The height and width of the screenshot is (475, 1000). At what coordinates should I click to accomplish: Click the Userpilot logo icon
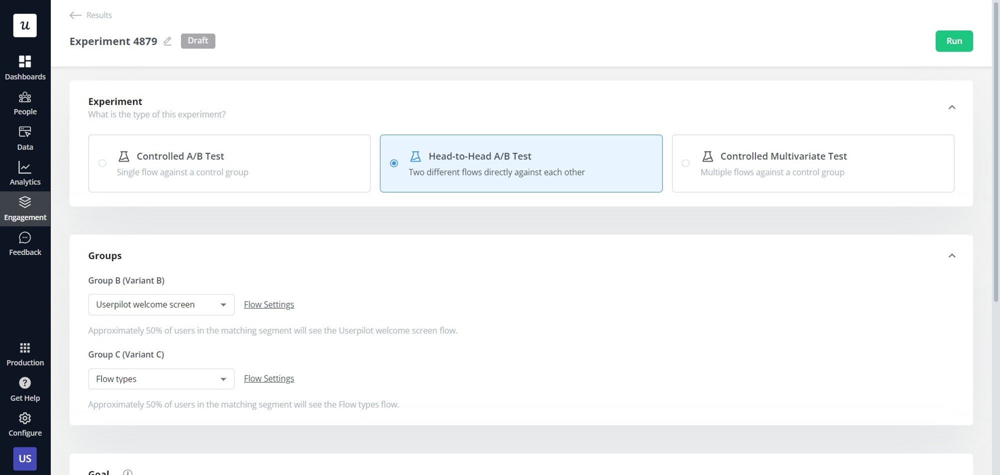(24, 25)
